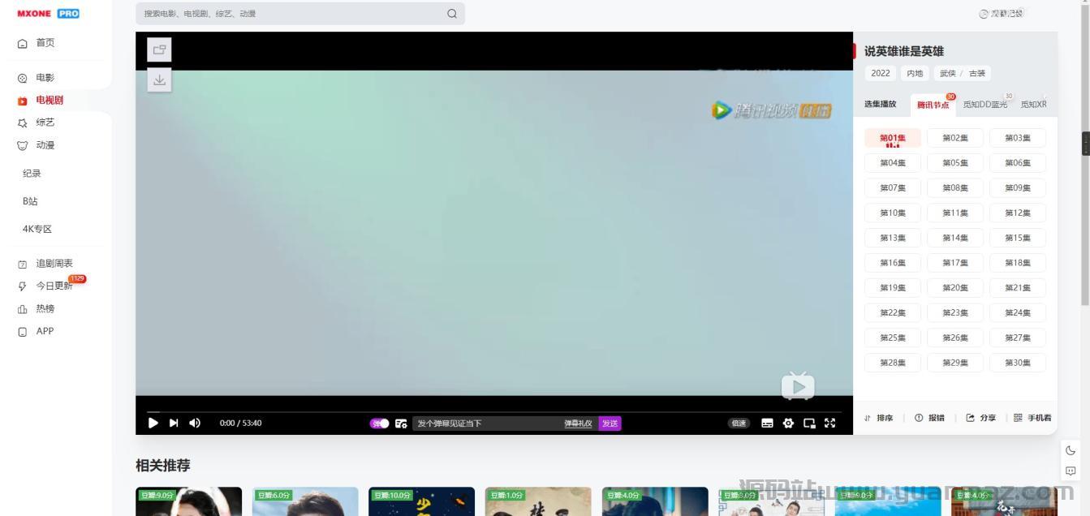The image size is (1090, 516).
Task: Click the 发送 danmaku send button
Action: (610, 423)
